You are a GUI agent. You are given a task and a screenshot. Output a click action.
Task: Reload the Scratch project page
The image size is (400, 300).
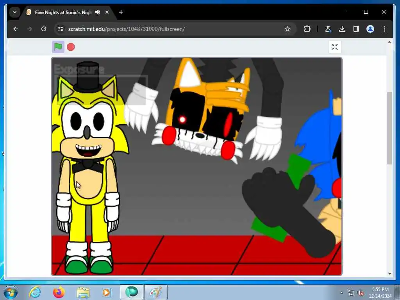(x=44, y=29)
